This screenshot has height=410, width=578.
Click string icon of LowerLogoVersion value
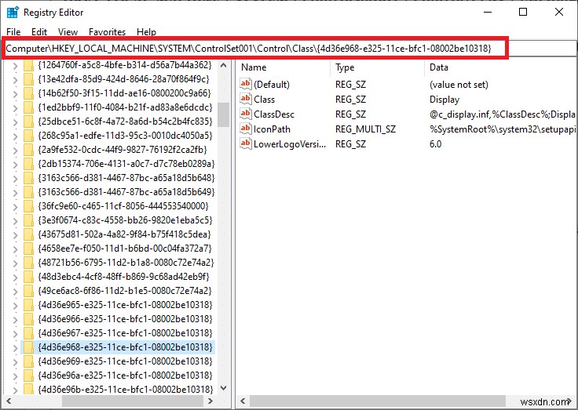click(246, 143)
